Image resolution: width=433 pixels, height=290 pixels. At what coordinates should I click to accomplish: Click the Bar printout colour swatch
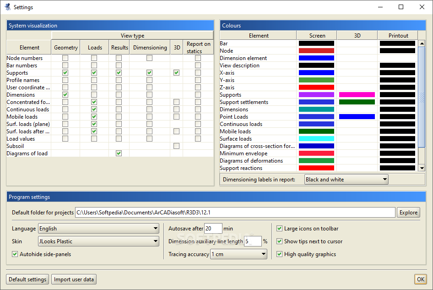click(x=397, y=44)
